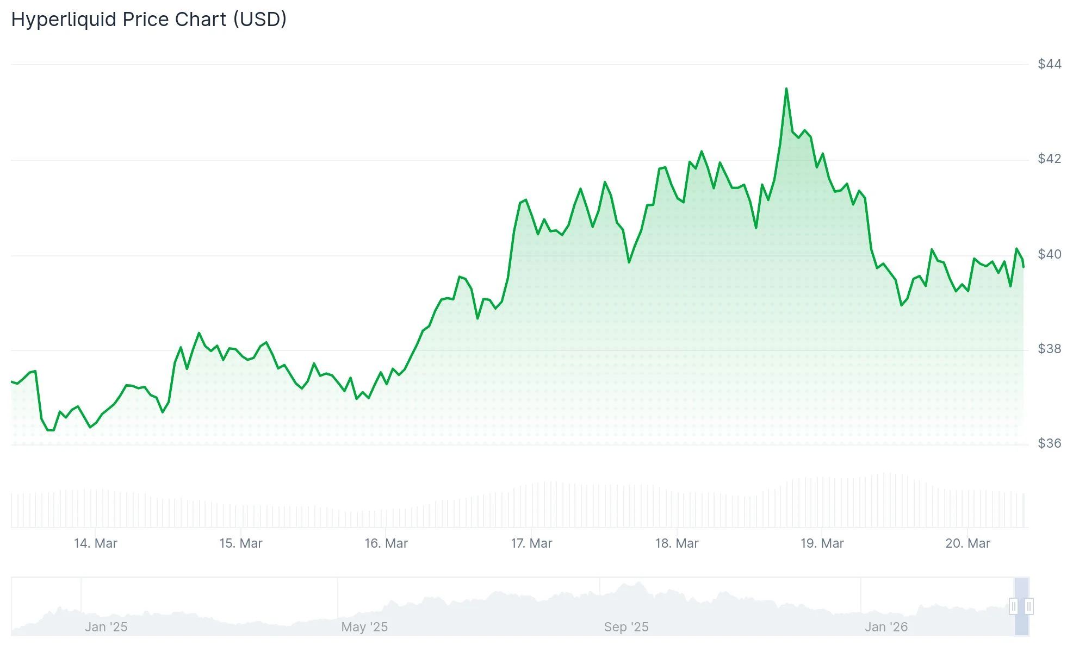
Task: Click the $36 price axis label
Action: pos(1049,443)
